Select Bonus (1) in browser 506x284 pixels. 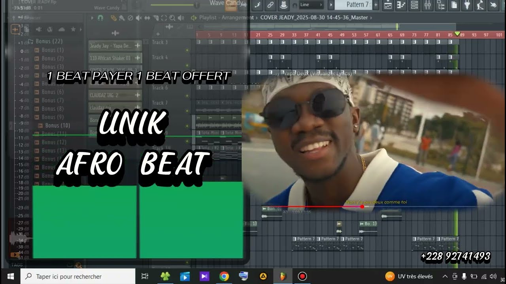tap(49, 50)
